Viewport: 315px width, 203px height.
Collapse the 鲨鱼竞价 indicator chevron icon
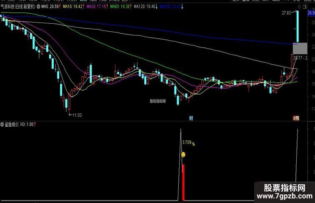click(x=2, y=124)
